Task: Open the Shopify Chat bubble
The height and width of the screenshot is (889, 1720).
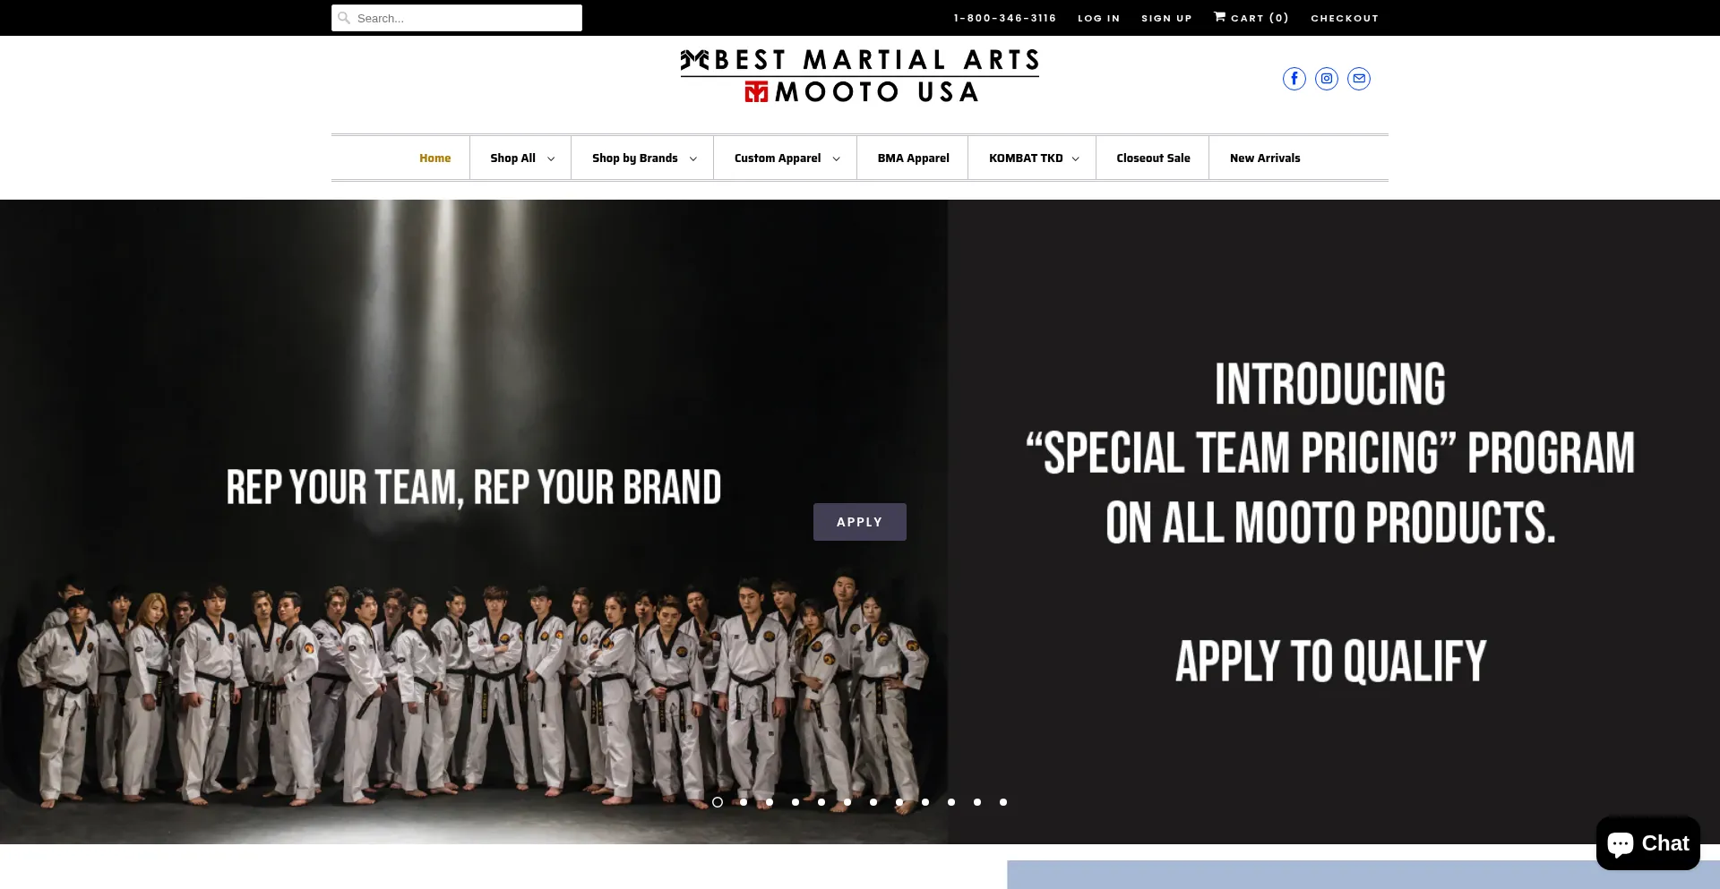Action: pos(1647,843)
